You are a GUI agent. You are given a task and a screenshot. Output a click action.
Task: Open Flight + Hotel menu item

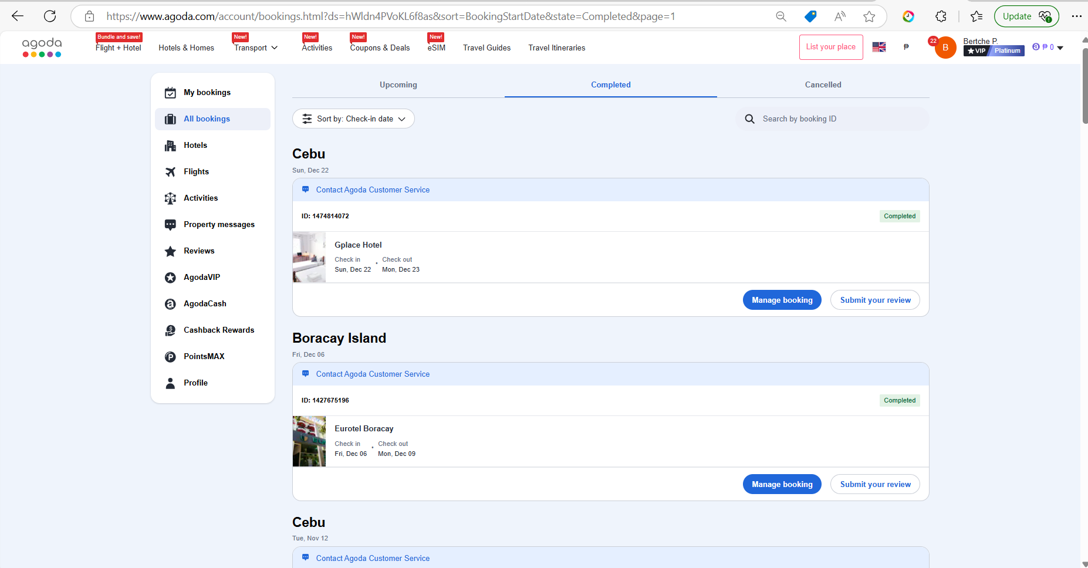[x=119, y=48]
